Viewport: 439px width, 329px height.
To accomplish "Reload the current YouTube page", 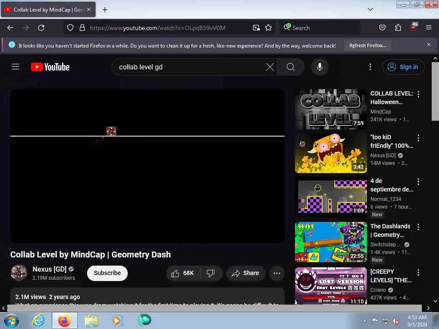I will coord(41,28).
